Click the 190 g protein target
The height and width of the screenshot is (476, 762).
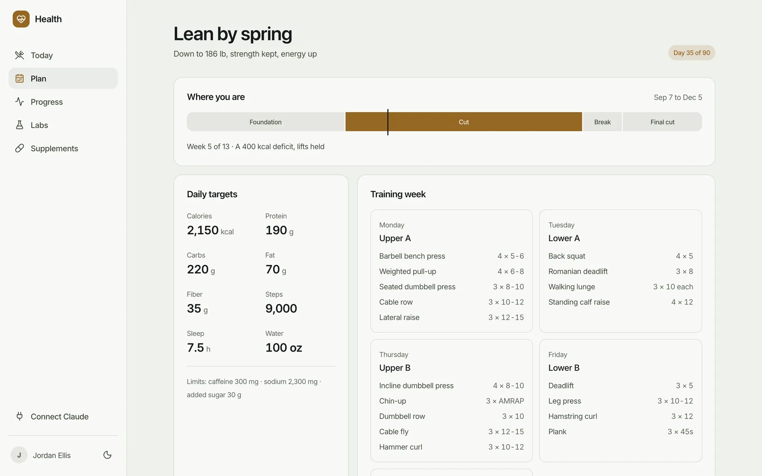pos(279,230)
